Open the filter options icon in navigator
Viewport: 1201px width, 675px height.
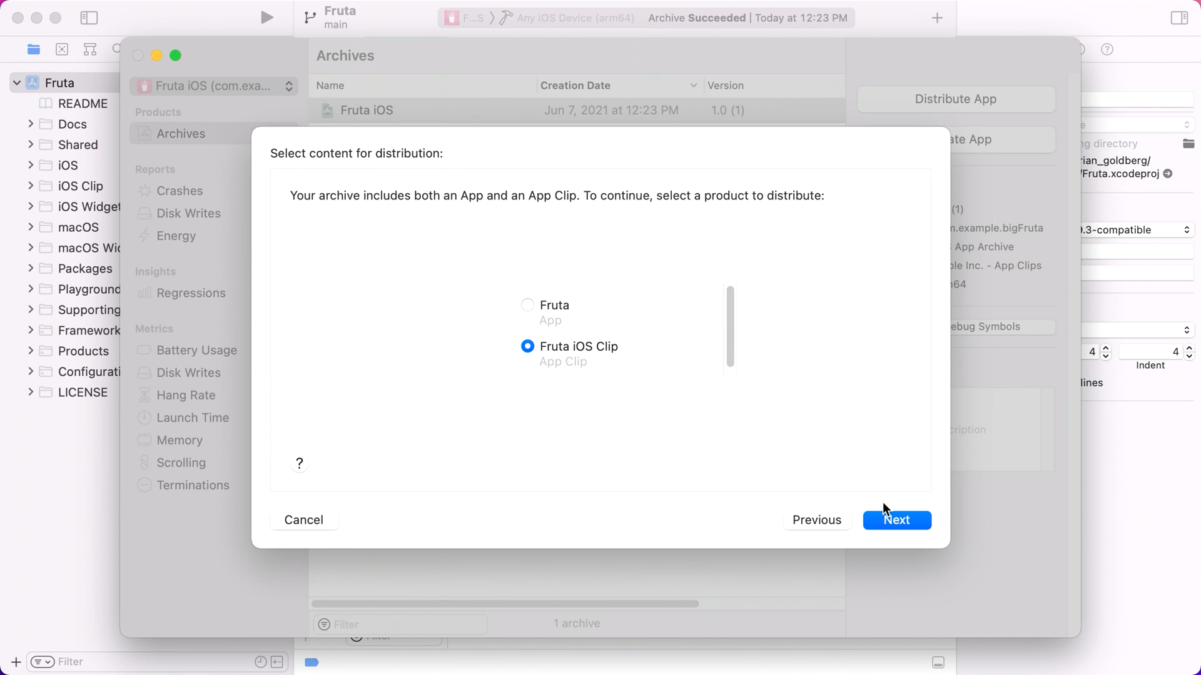(42, 661)
